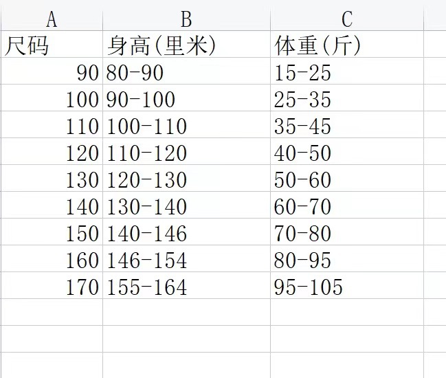Screen dimensions: 446x378
Task: Click the height cell 90-100
Action: pos(186,100)
